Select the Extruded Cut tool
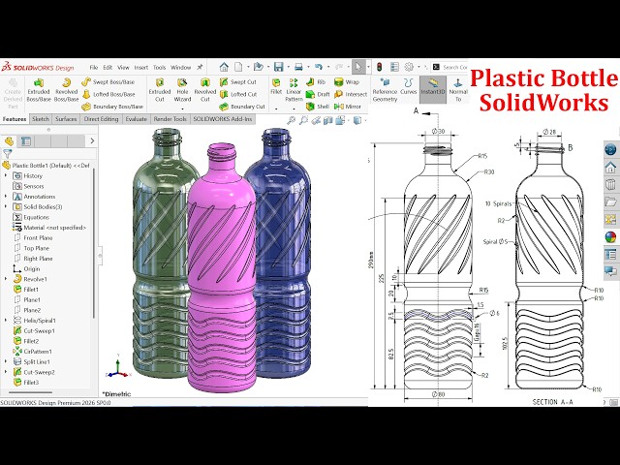620x465 pixels. [x=160, y=90]
